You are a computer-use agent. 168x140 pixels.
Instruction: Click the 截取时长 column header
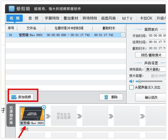point(109,28)
